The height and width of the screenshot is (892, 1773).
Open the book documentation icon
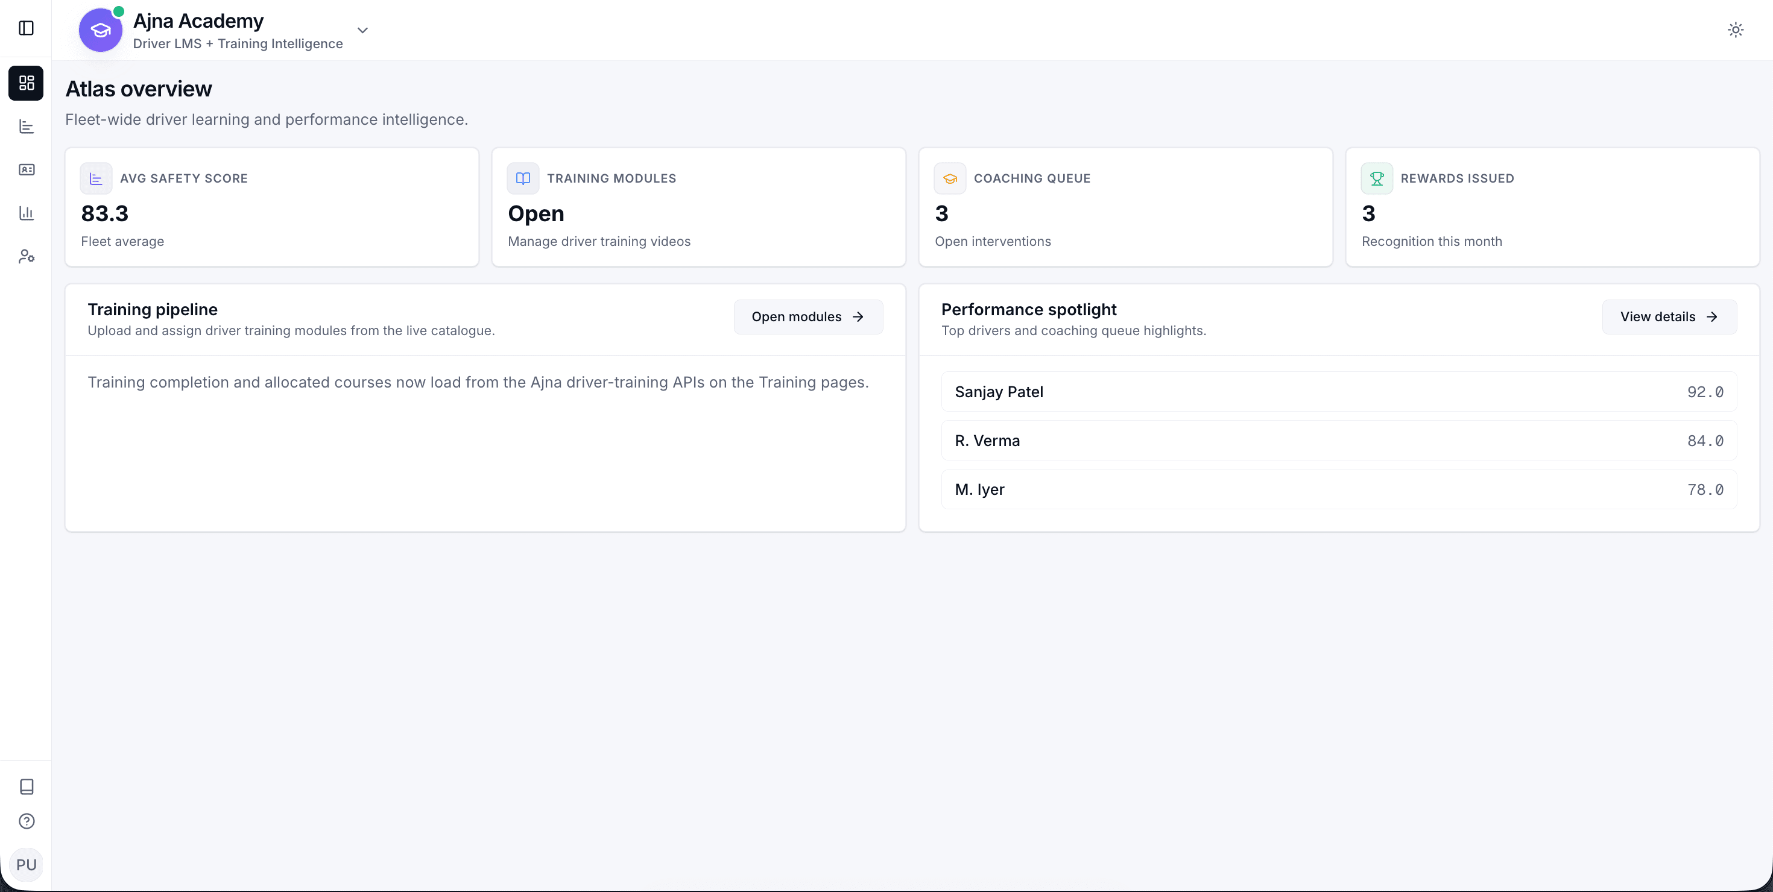[x=26, y=787]
